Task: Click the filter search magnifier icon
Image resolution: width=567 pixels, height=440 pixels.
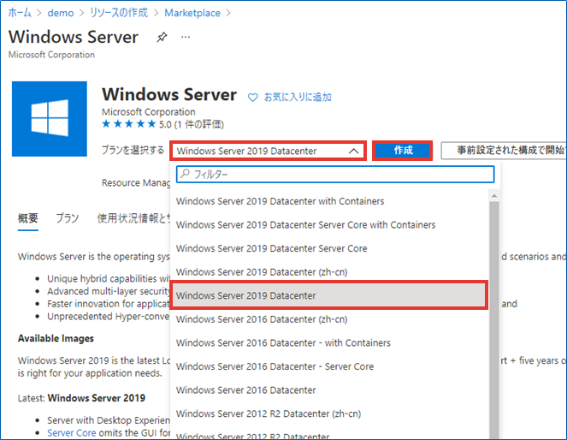Action: pos(185,174)
